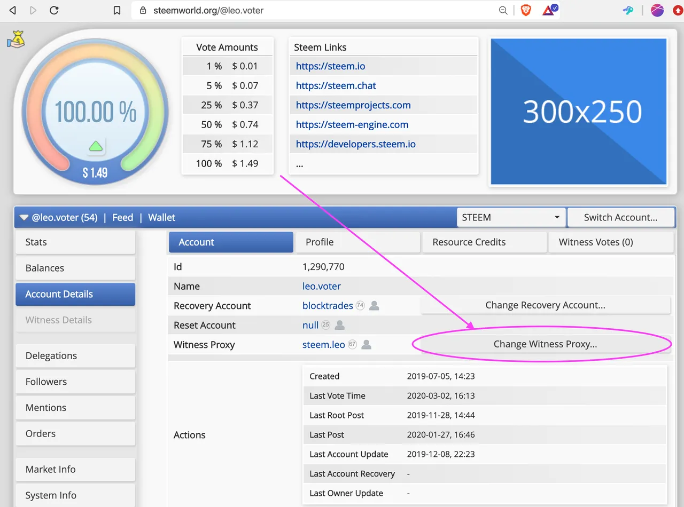This screenshot has width=684, height=507.
Task: Click Change Recovery Account button
Action: coord(545,305)
